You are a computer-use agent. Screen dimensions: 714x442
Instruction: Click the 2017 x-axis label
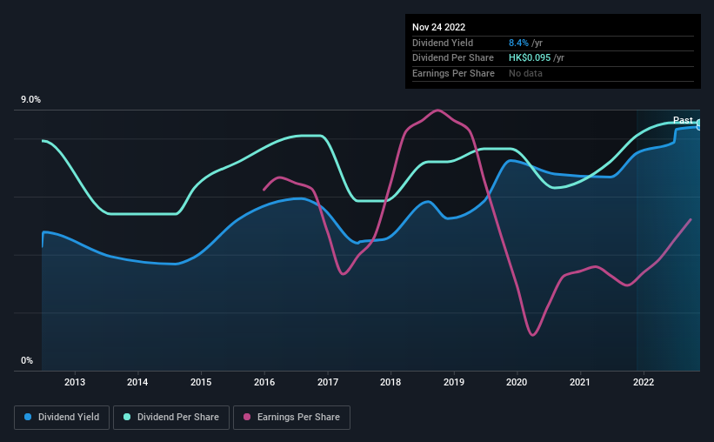[x=327, y=382]
